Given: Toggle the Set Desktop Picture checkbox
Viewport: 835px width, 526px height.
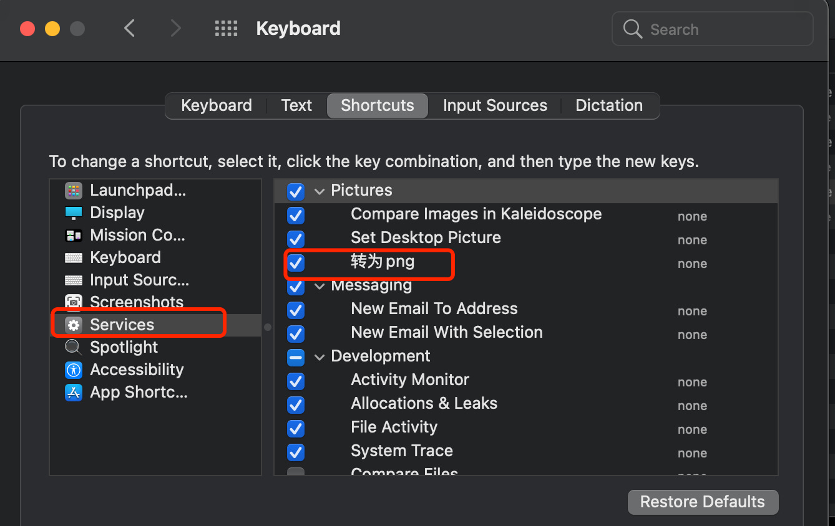Looking at the screenshot, I should pyautogui.click(x=296, y=239).
